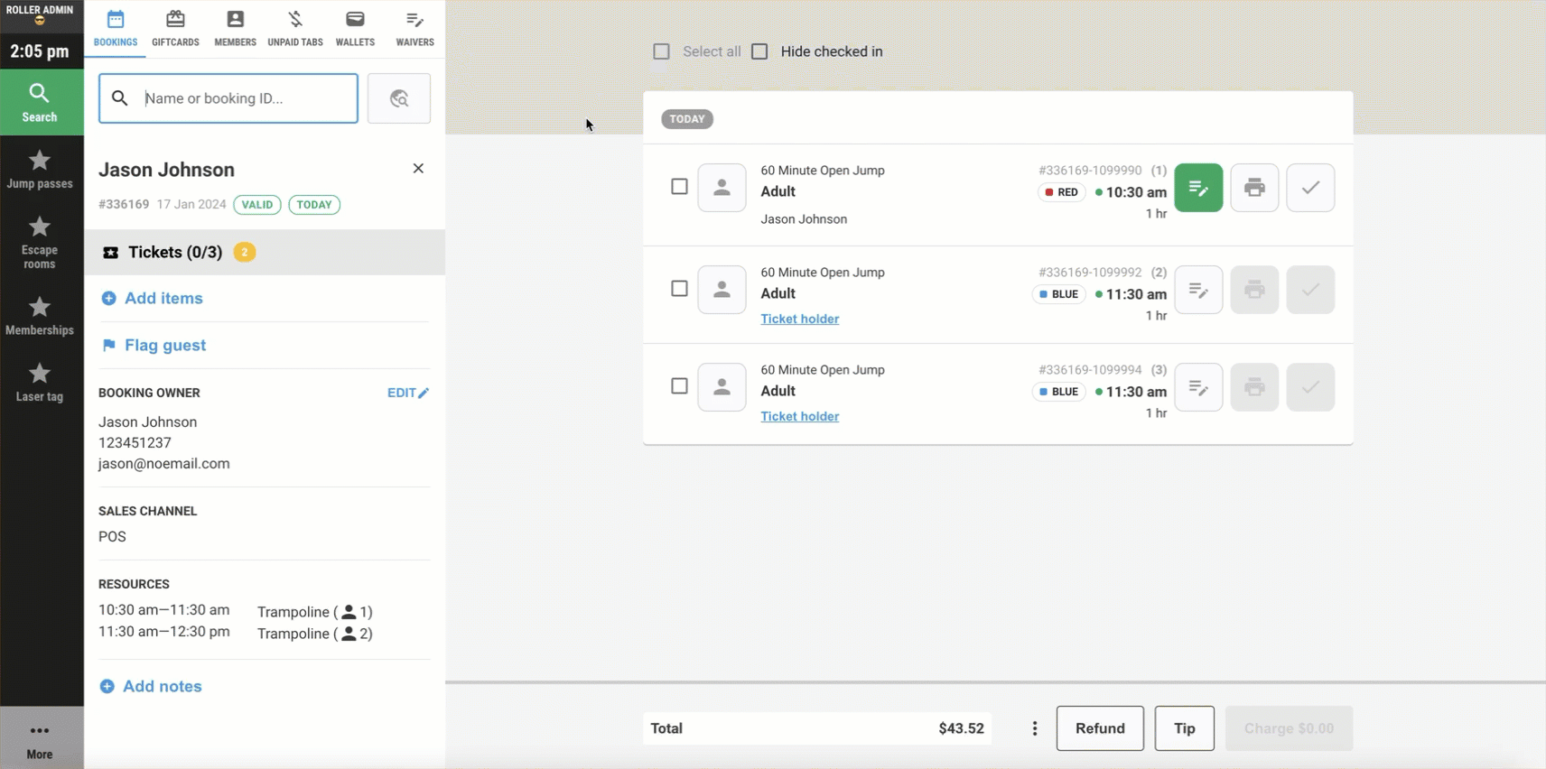Screen dimensions: 1546x769
Task: Click Flag guest link
Action: tap(154, 345)
